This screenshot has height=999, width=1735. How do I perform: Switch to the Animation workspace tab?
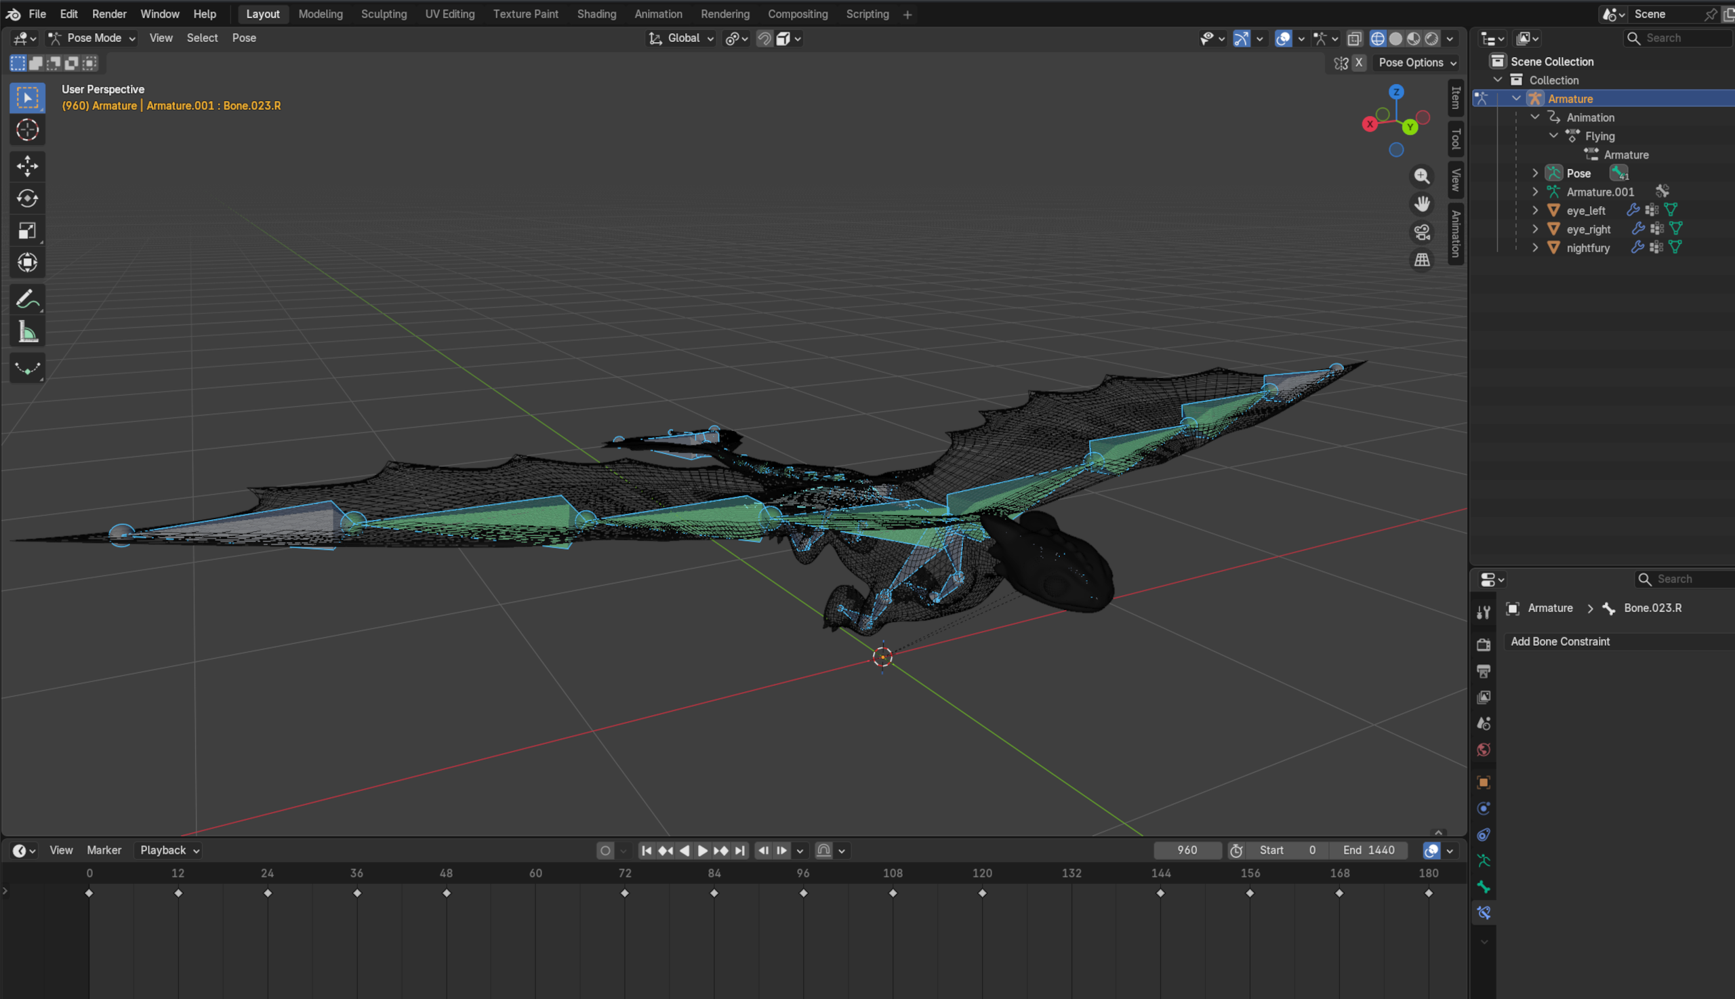click(658, 14)
